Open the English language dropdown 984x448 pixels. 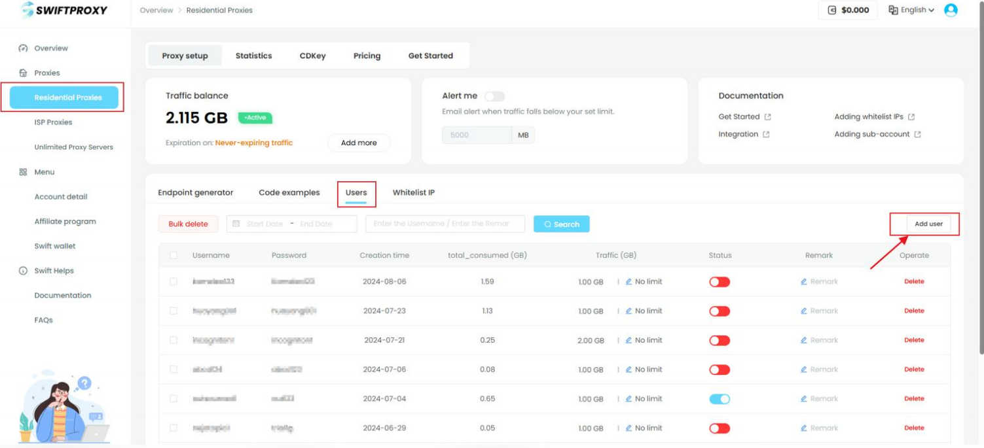point(911,10)
